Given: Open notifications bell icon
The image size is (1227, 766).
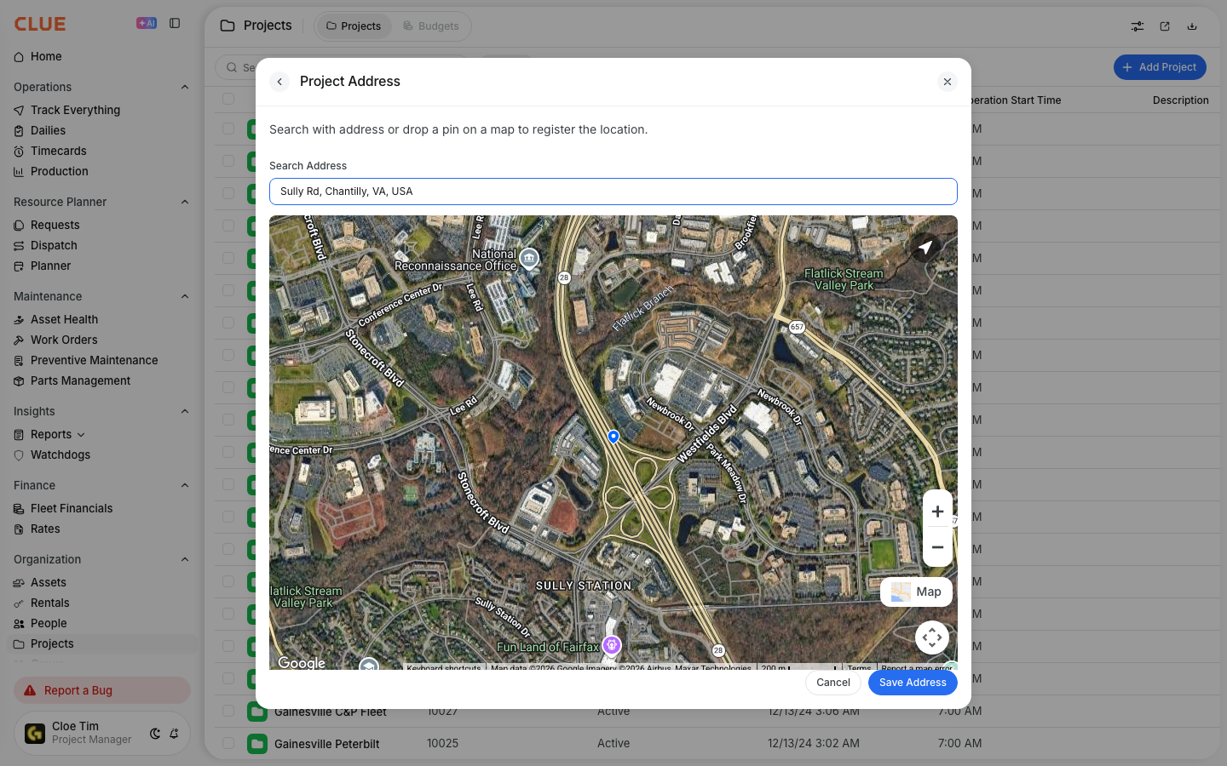Looking at the screenshot, I should click(x=174, y=734).
